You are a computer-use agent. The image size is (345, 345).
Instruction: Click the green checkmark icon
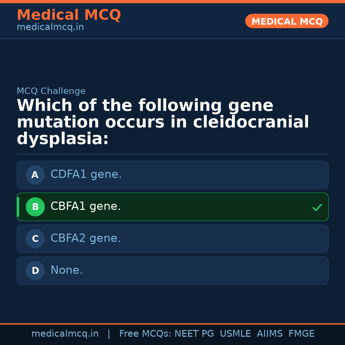pos(317,208)
